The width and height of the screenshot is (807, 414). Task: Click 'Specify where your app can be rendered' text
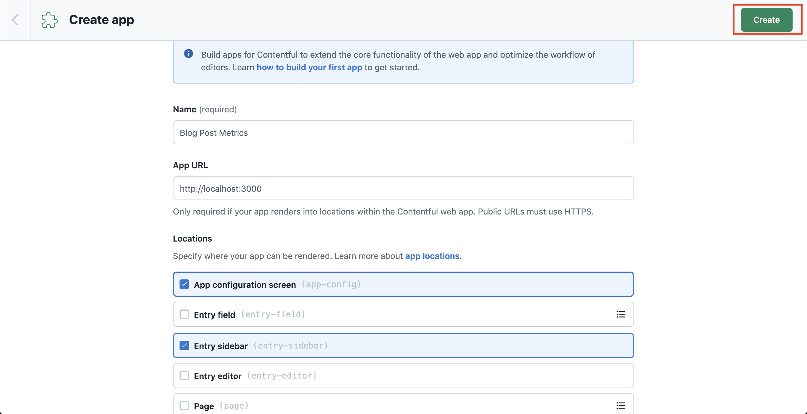pyautogui.click(x=252, y=256)
